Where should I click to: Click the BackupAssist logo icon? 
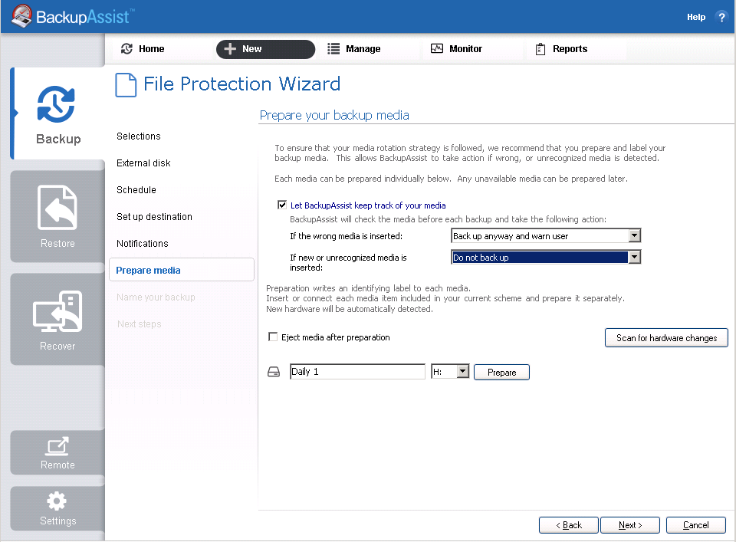[21, 16]
